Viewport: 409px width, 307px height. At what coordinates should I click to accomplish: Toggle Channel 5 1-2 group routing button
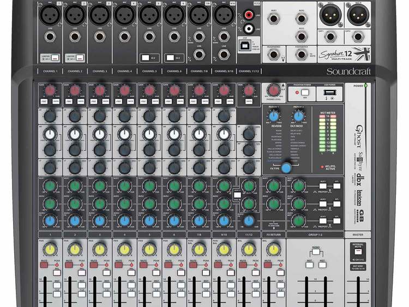157,294
